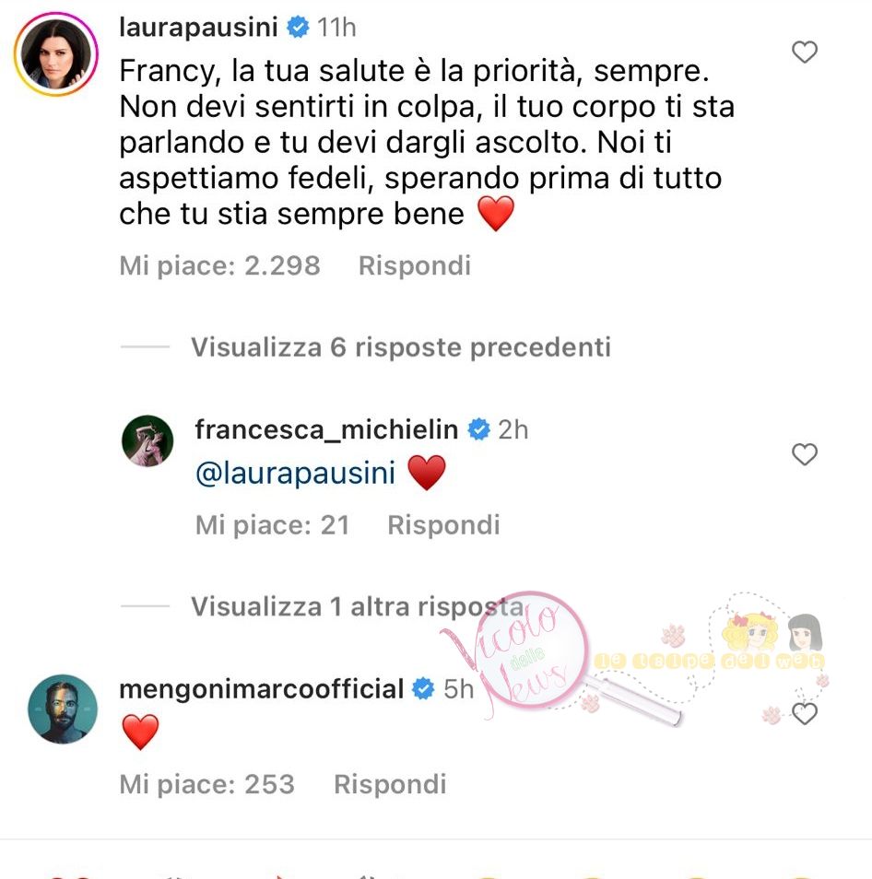View likes 'Mi piace: 253'
Image resolution: width=872 pixels, height=879 pixels.
(206, 784)
